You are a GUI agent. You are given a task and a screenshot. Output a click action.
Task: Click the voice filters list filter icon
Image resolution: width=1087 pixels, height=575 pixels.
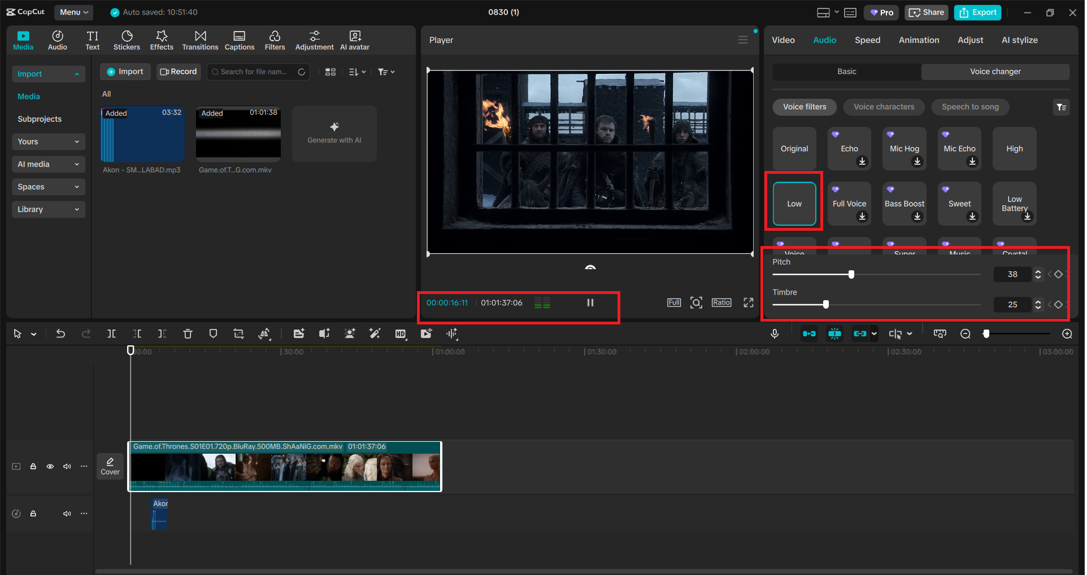(1062, 107)
